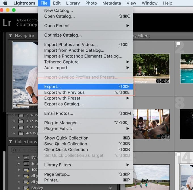Open the Window menu
This screenshot has height=190, width=193.
point(150,3)
